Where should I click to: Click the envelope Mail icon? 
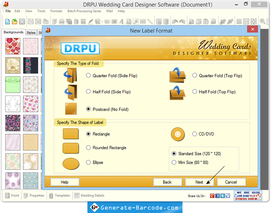pyautogui.click(x=143, y=22)
